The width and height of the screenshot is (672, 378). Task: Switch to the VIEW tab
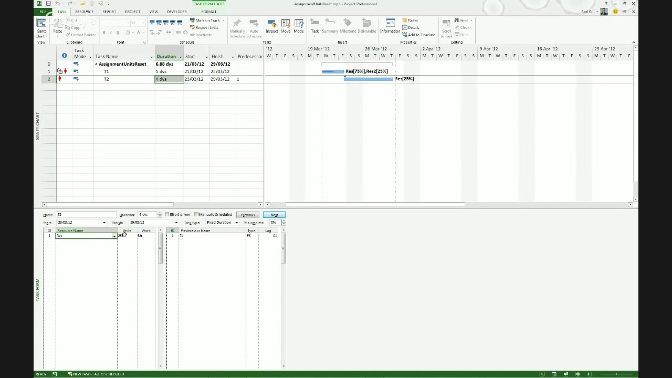pyautogui.click(x=153, y=12)
